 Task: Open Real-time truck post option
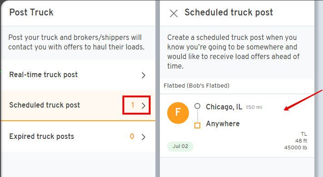78,75
